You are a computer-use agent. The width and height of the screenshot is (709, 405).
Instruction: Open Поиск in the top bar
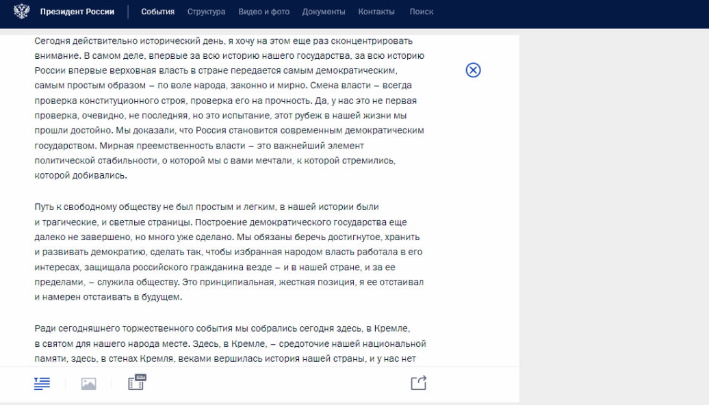(x=421, y=12)
